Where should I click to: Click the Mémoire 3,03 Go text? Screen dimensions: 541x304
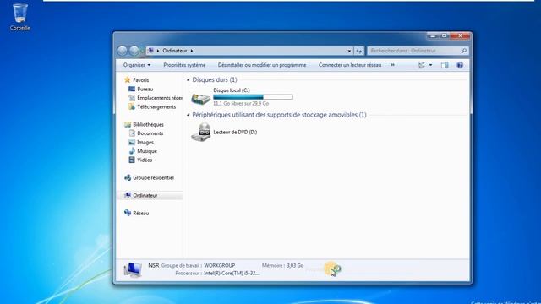pyautogui.click(x=282, y=265)
